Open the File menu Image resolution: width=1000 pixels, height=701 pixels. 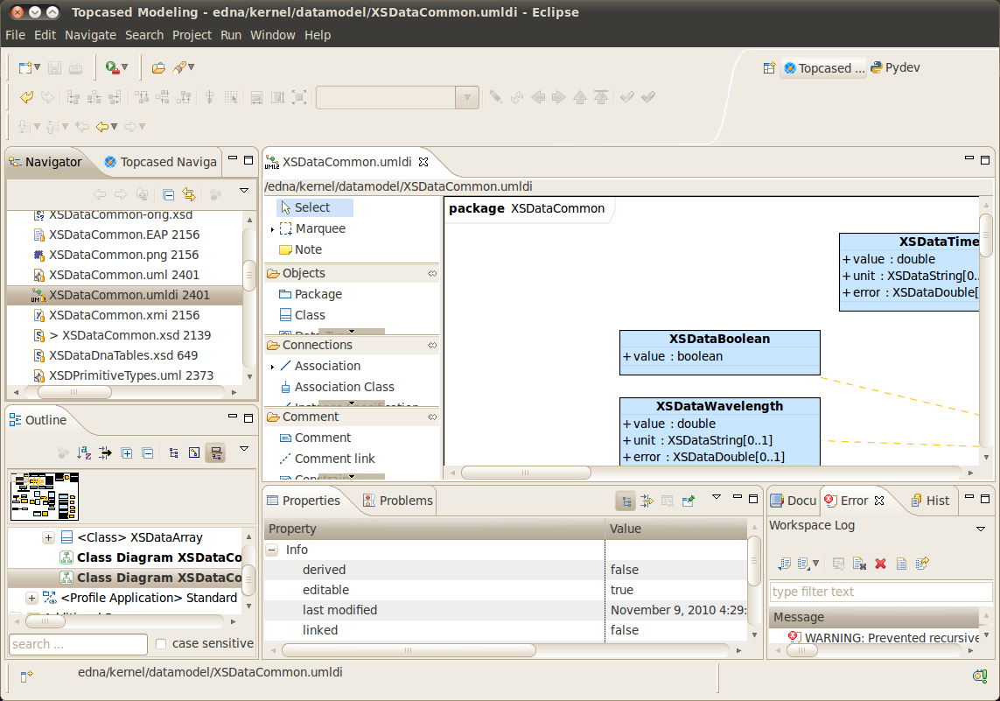pyautogui.click(x=15, y=35)
